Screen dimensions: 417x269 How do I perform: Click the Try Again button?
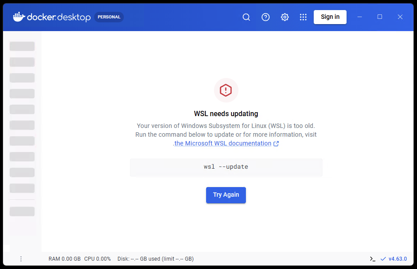(x=226, y=195)
